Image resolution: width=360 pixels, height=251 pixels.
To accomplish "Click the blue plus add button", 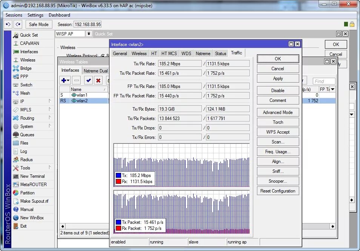I will (x=65, y=80).
